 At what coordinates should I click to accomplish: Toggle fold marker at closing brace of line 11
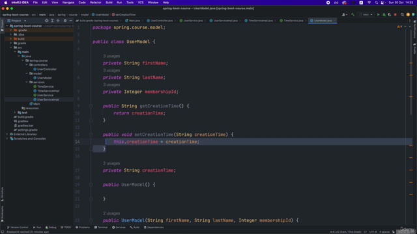pyautogui.click(x=91, y=120)
